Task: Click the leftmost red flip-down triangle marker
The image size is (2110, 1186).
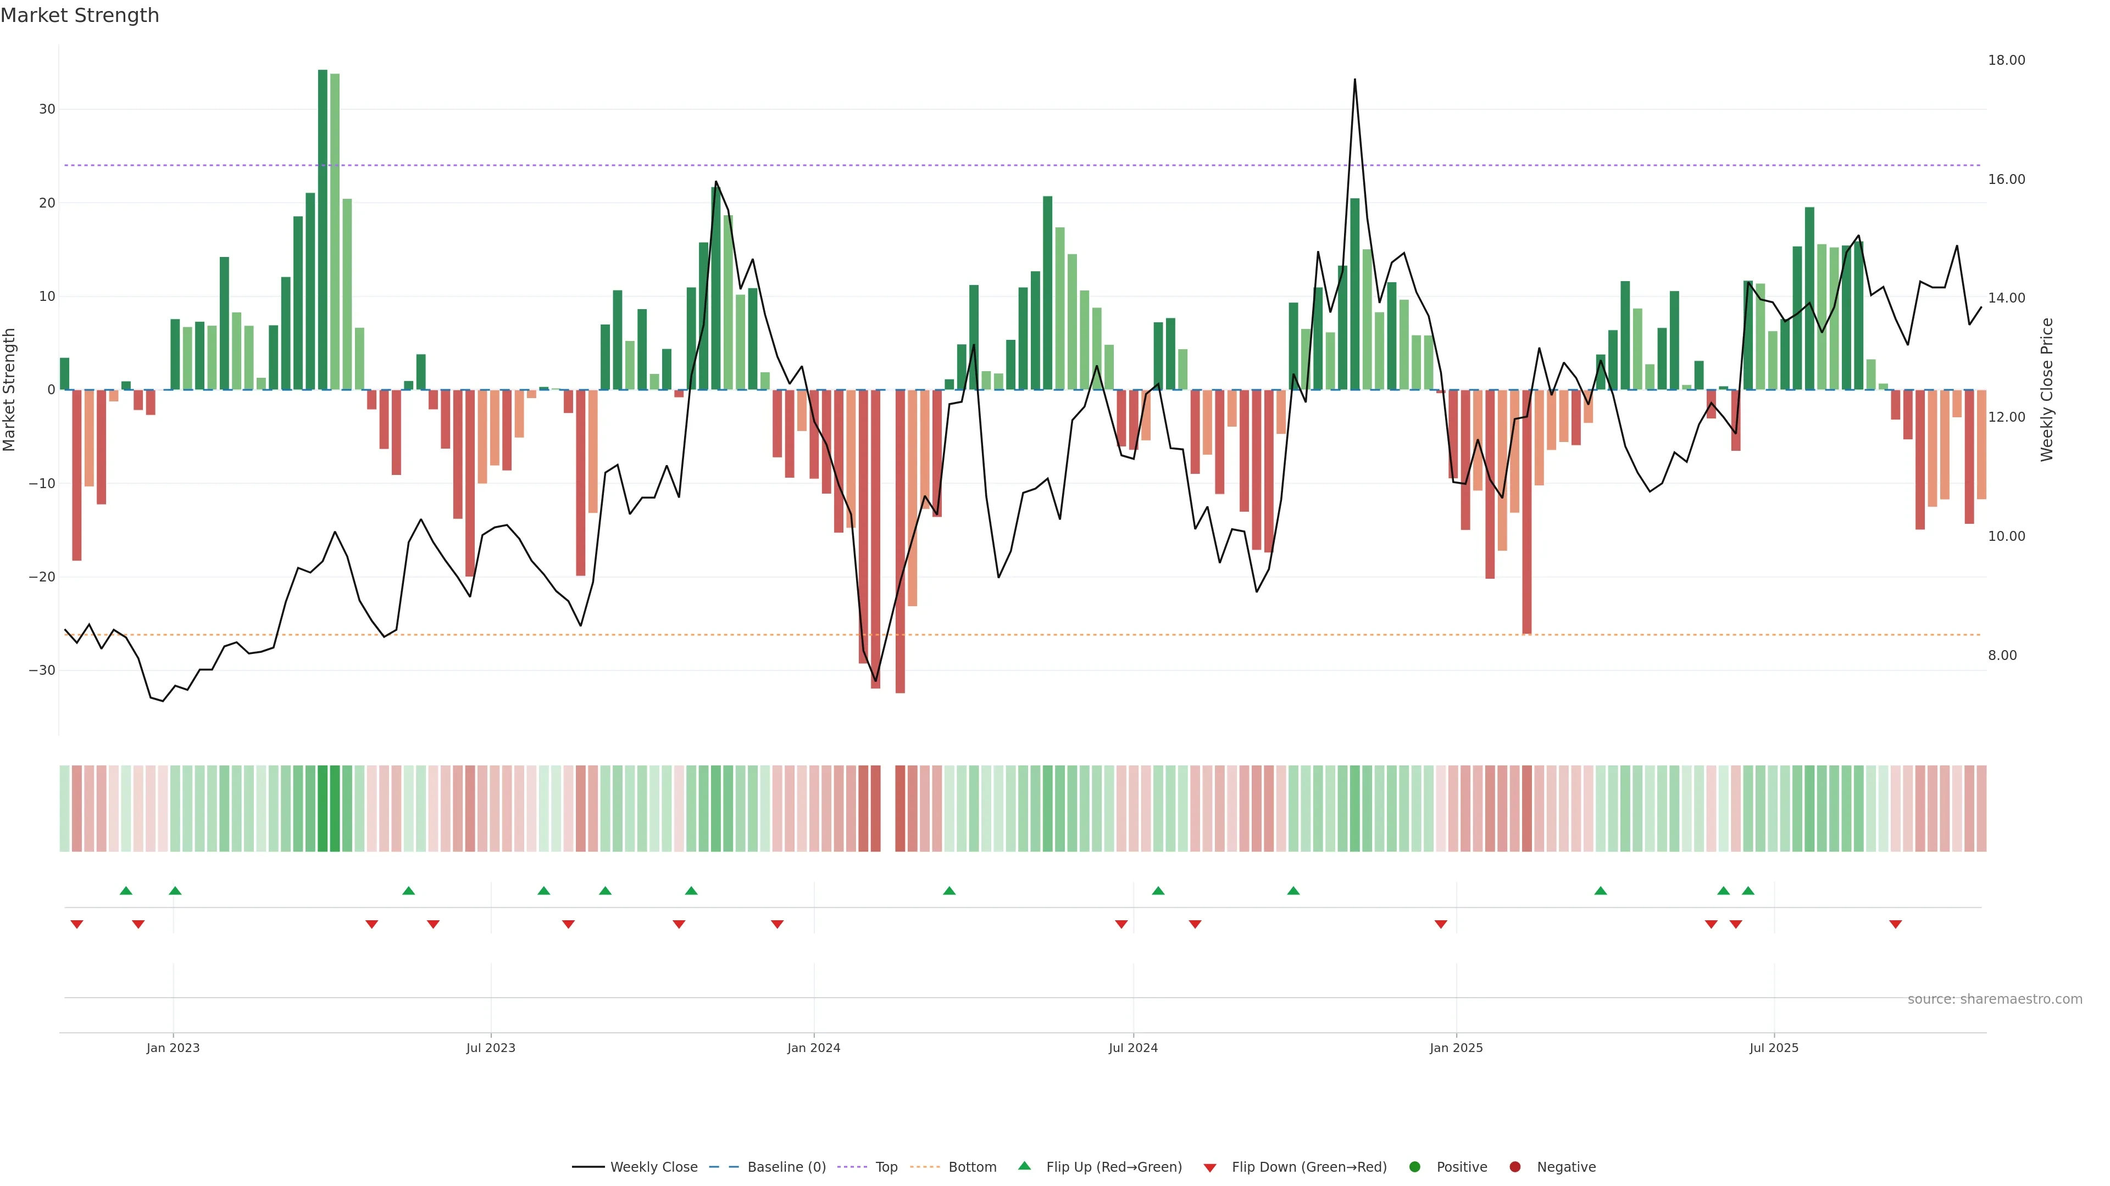Action: (77, 924)
